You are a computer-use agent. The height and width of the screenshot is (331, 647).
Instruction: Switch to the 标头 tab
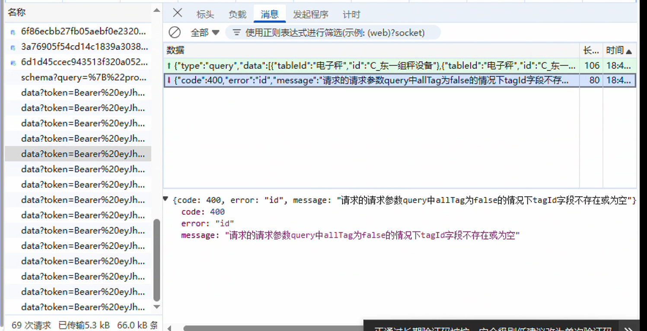(205, 15)
